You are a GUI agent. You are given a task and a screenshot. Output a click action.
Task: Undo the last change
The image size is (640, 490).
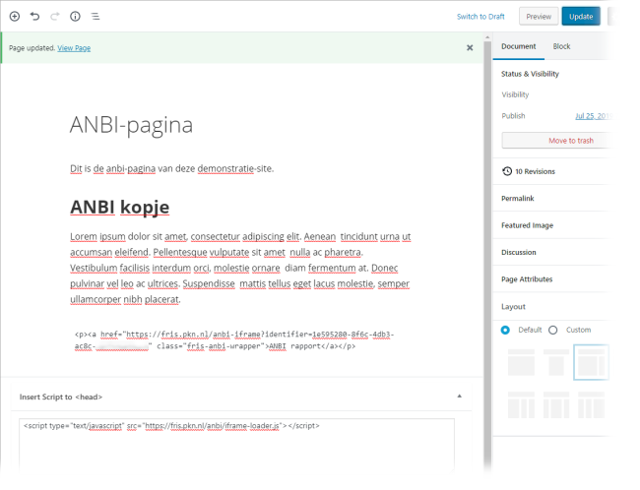[34, 17]
